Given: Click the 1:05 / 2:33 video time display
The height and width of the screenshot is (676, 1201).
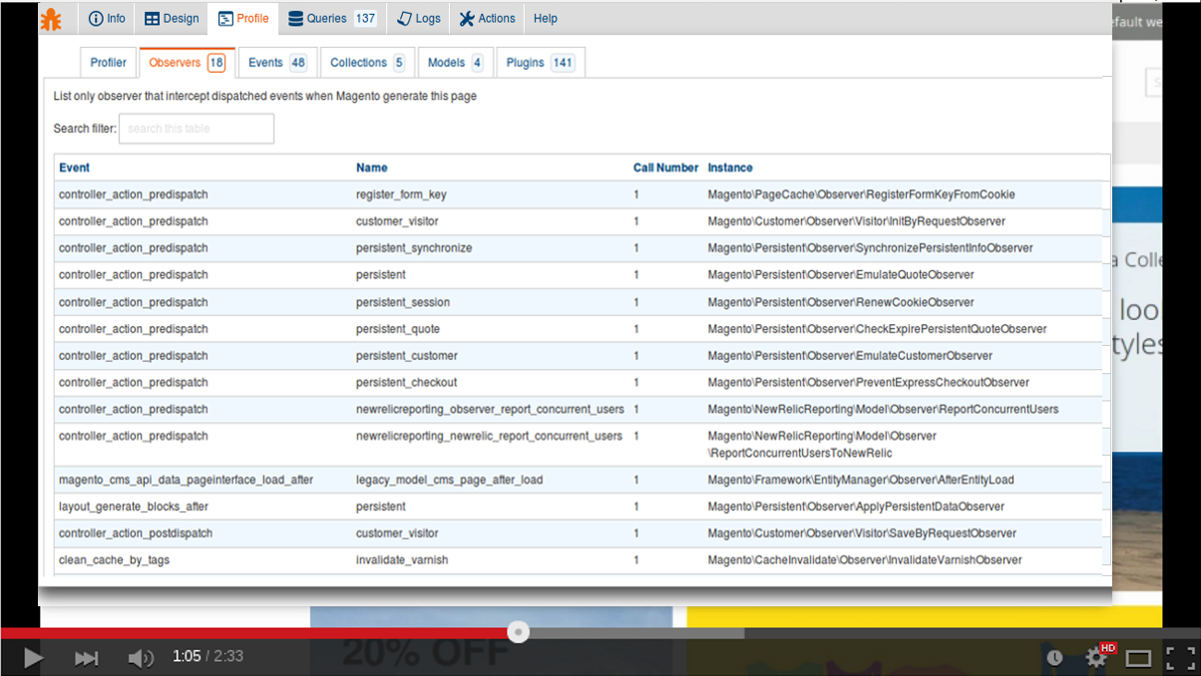Looking at the screenshot, I should [207, 657].
